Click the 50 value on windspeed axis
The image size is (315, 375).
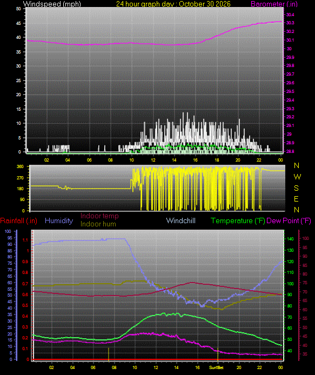tap(18, 9)
